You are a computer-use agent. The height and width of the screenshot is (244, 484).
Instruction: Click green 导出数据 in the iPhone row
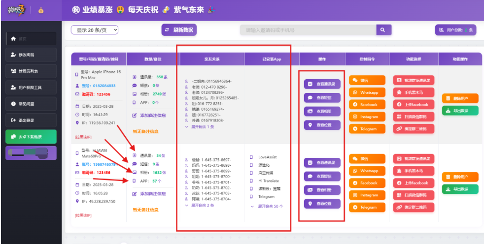tap(460, 111)
